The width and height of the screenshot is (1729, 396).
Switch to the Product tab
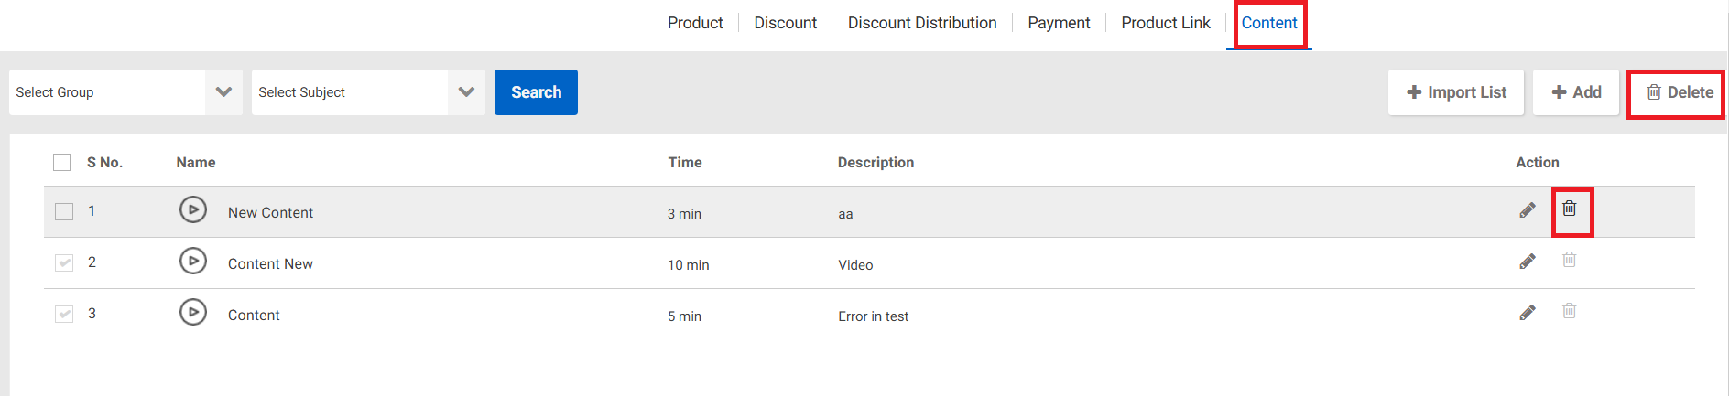click(694, 23)
